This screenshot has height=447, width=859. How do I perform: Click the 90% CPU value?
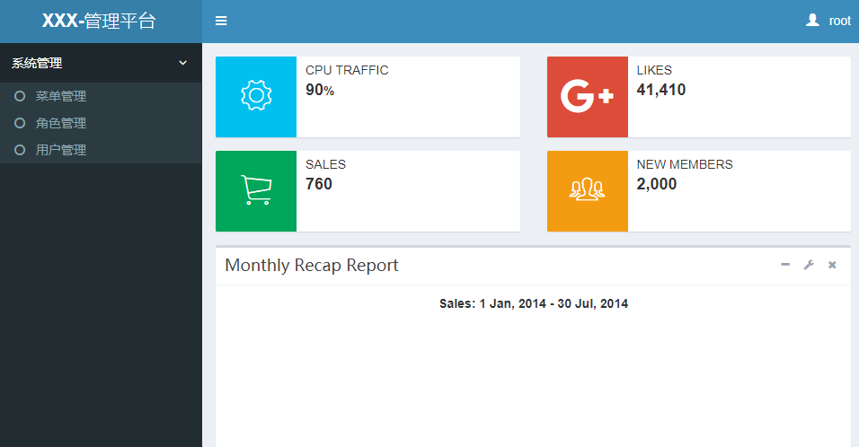click(320, 90)
